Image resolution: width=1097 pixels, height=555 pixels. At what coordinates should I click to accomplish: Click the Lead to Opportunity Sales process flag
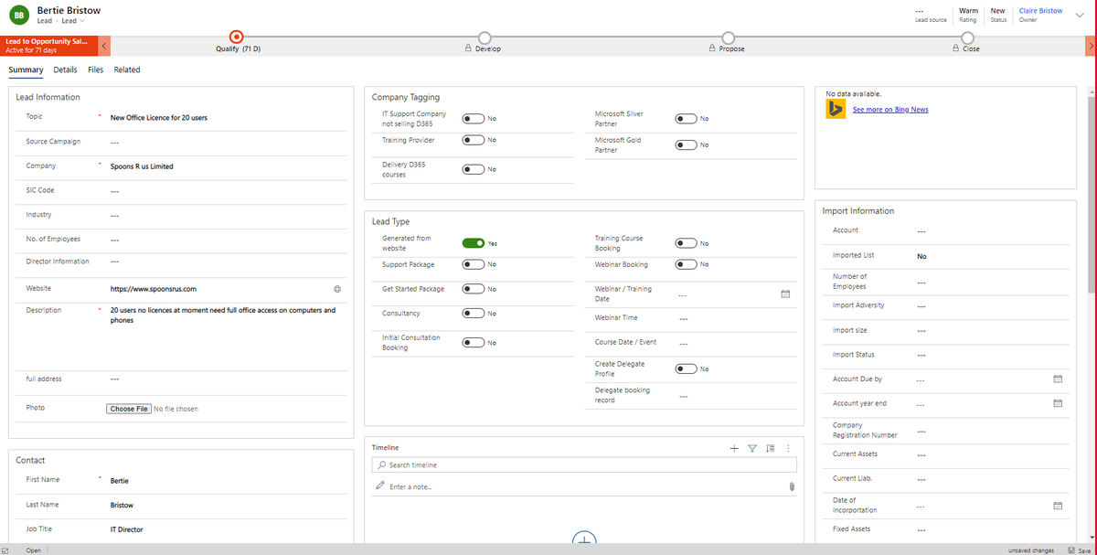(x=48, y=45)
